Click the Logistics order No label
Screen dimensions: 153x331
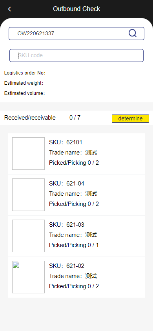coord(25,73)
